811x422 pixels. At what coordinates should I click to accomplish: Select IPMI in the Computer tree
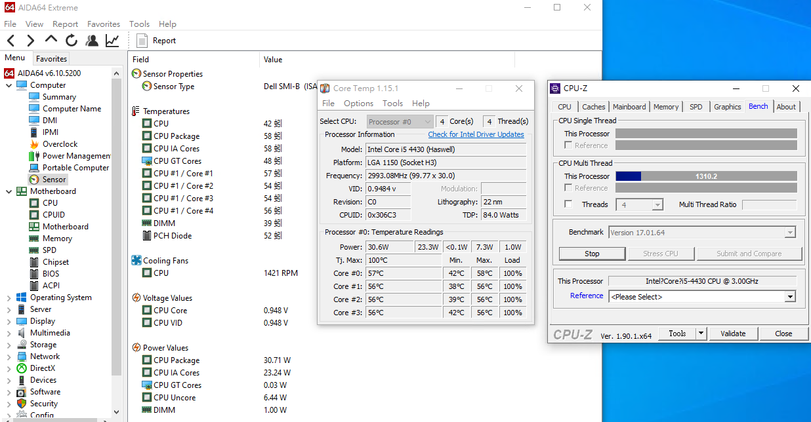tap(51, 132)
